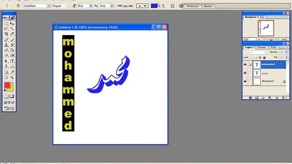Open the Regular font style dropdown

[x=67, y=6]
